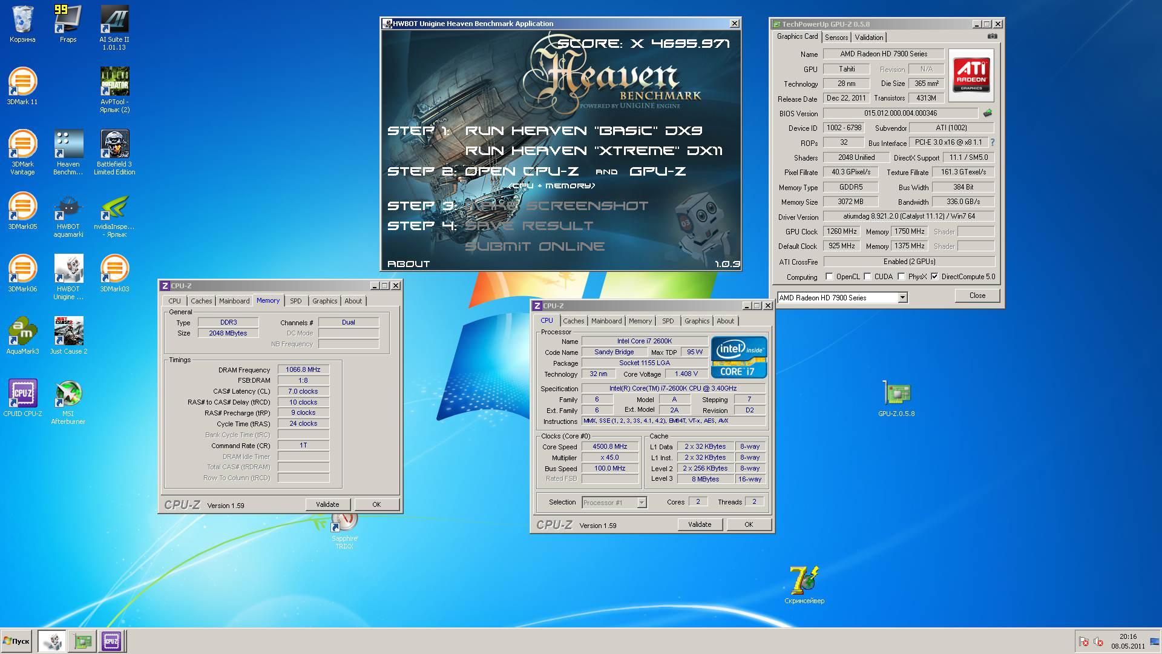1162x654 pixels.
Task: Open About tab in CPU-Z Memory window
Action: click(353, 301)
